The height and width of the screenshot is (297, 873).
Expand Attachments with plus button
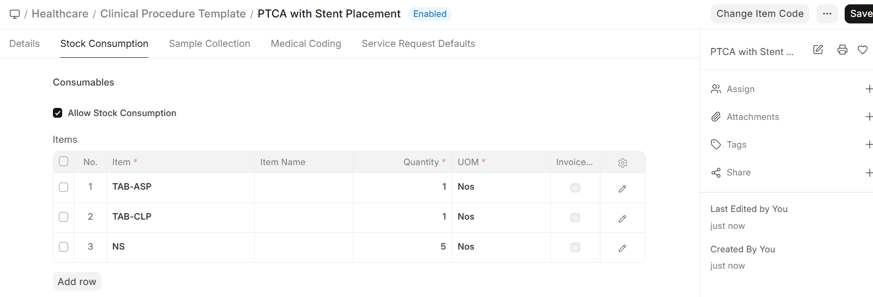pos(868,117)
